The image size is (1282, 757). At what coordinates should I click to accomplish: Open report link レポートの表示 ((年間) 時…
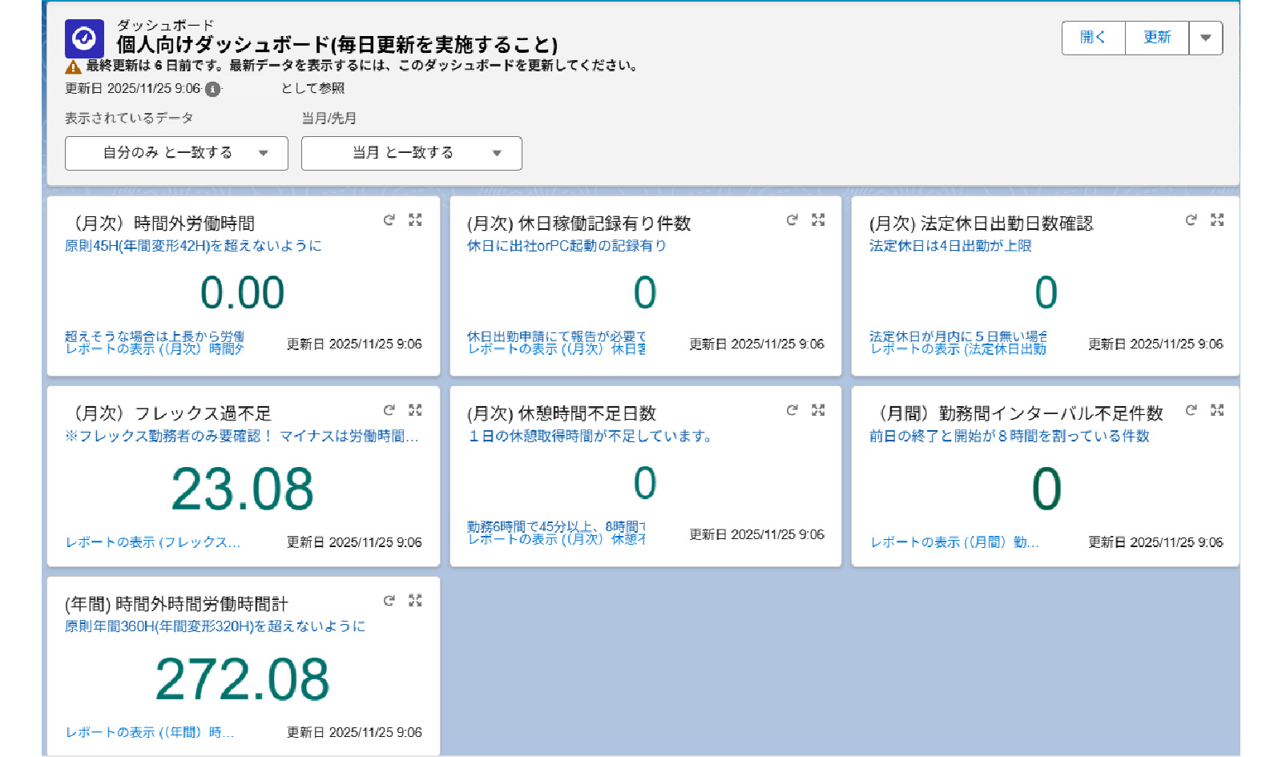150,732
